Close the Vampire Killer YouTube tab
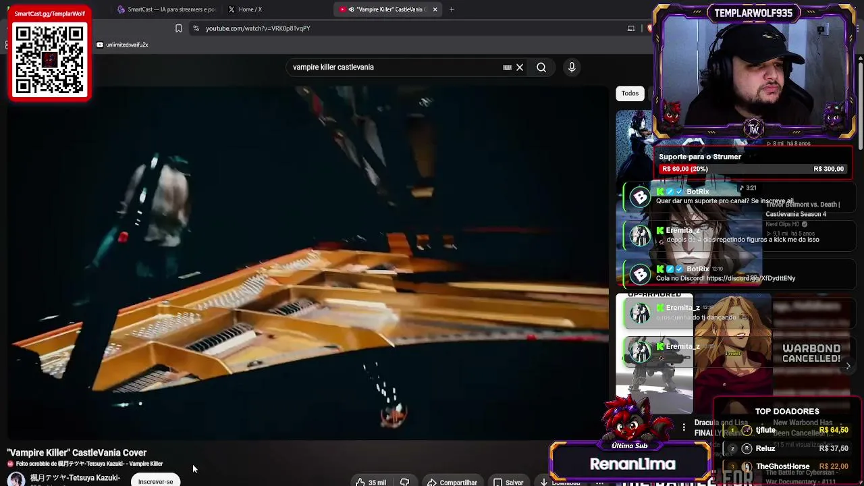This screenshot has height=486, width=864. point(435,9)
